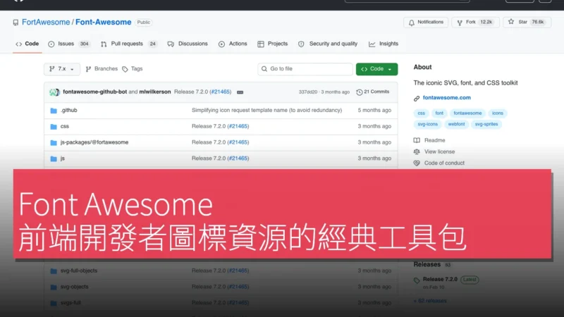Screen dimensions: 564x317
Task: Open the Projects tab
Action: pyautogui.click(x=273, y=44)
